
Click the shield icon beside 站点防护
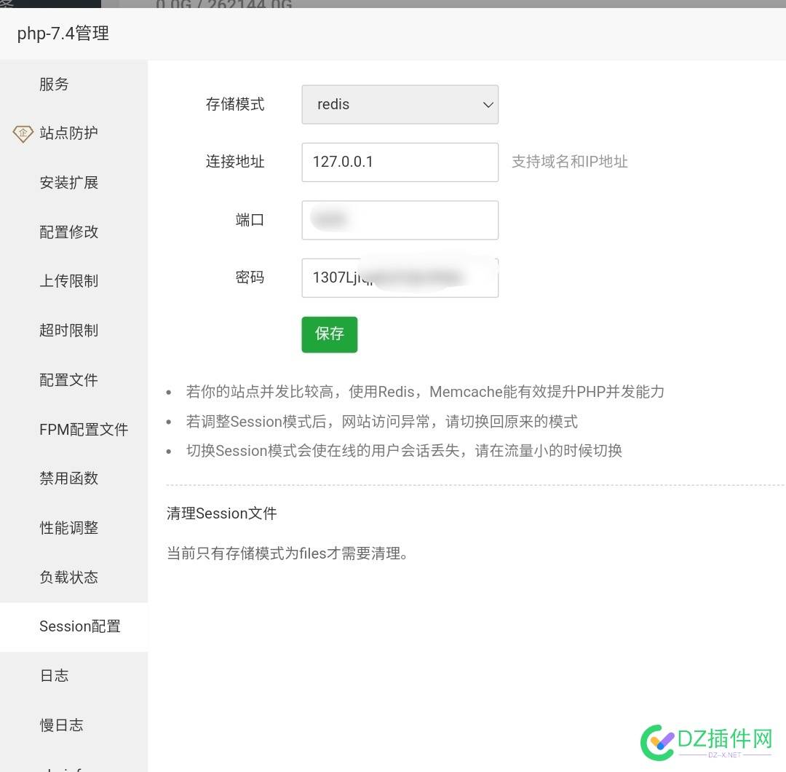[22, 133]
